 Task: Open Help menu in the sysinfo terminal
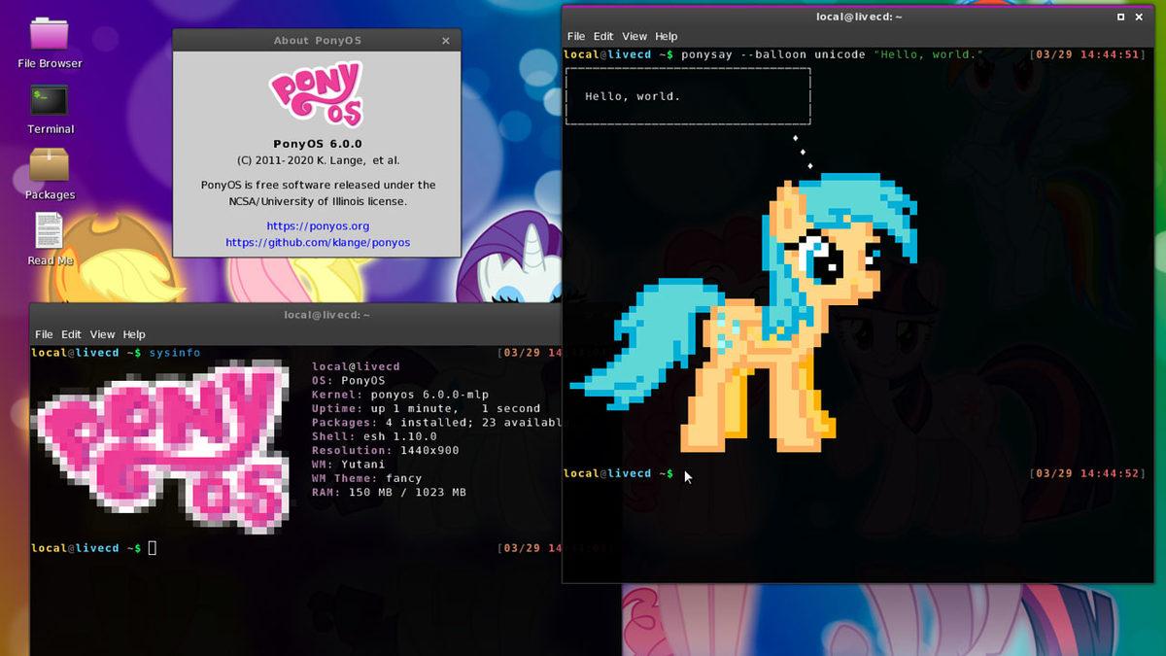[134, 334]
